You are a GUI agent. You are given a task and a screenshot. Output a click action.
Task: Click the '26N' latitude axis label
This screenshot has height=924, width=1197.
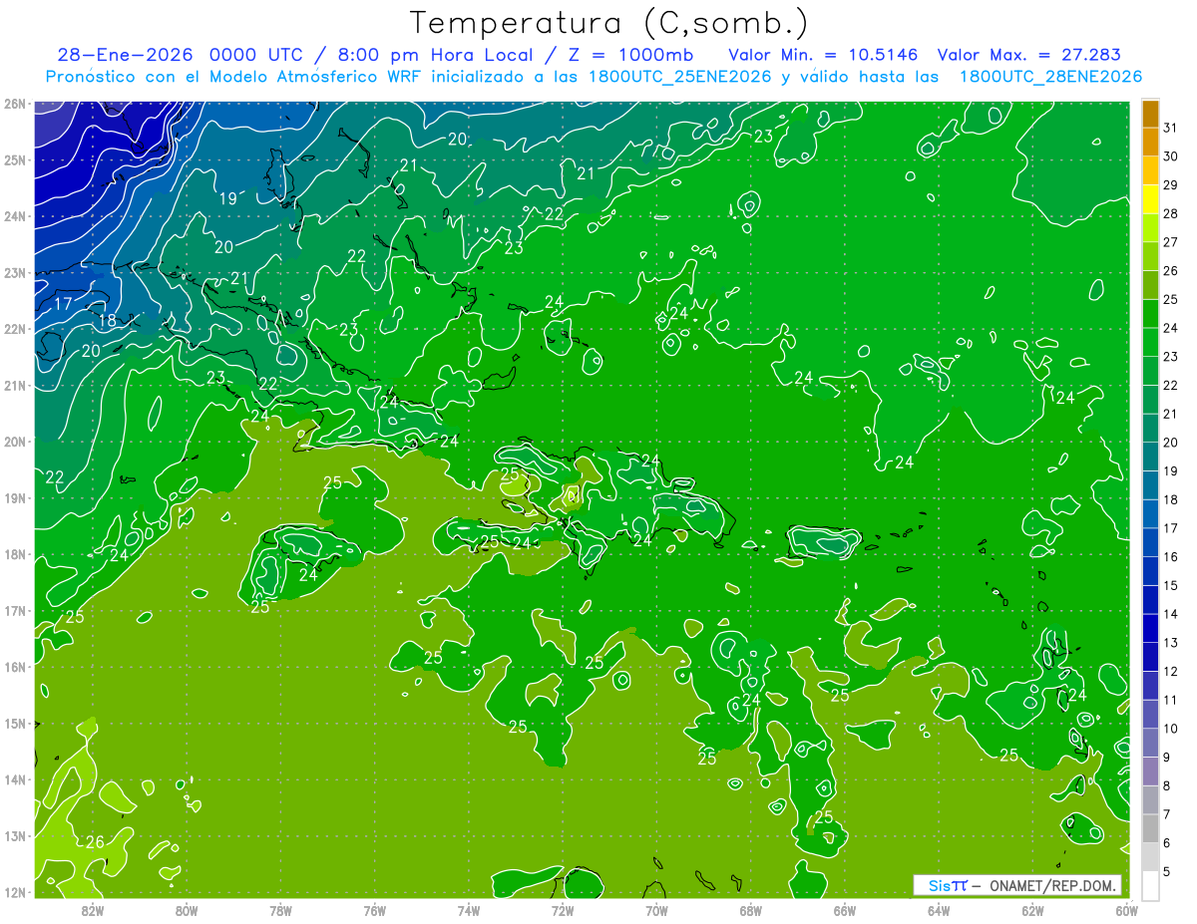(14, 104)
